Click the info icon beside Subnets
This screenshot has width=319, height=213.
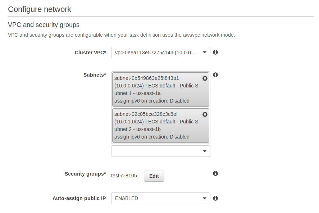click(x=215, y=75)
